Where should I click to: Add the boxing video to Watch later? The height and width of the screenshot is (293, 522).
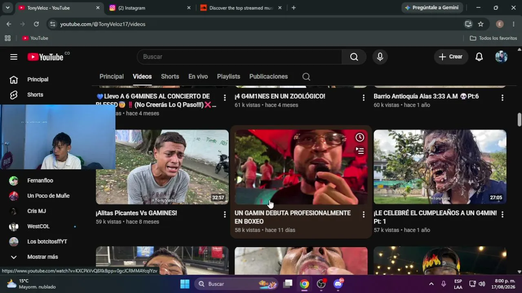tap(360, 138)
